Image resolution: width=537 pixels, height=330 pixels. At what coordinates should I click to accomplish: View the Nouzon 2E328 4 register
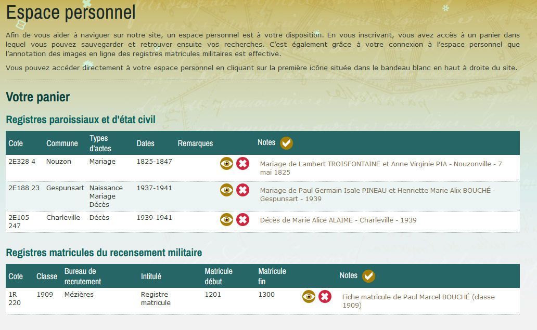tap(226, 164)
